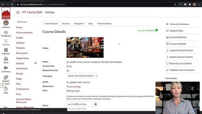Screen dimensions: 202x114
Task: Bookmark this page with the star
Action: [x=175, y=4]
